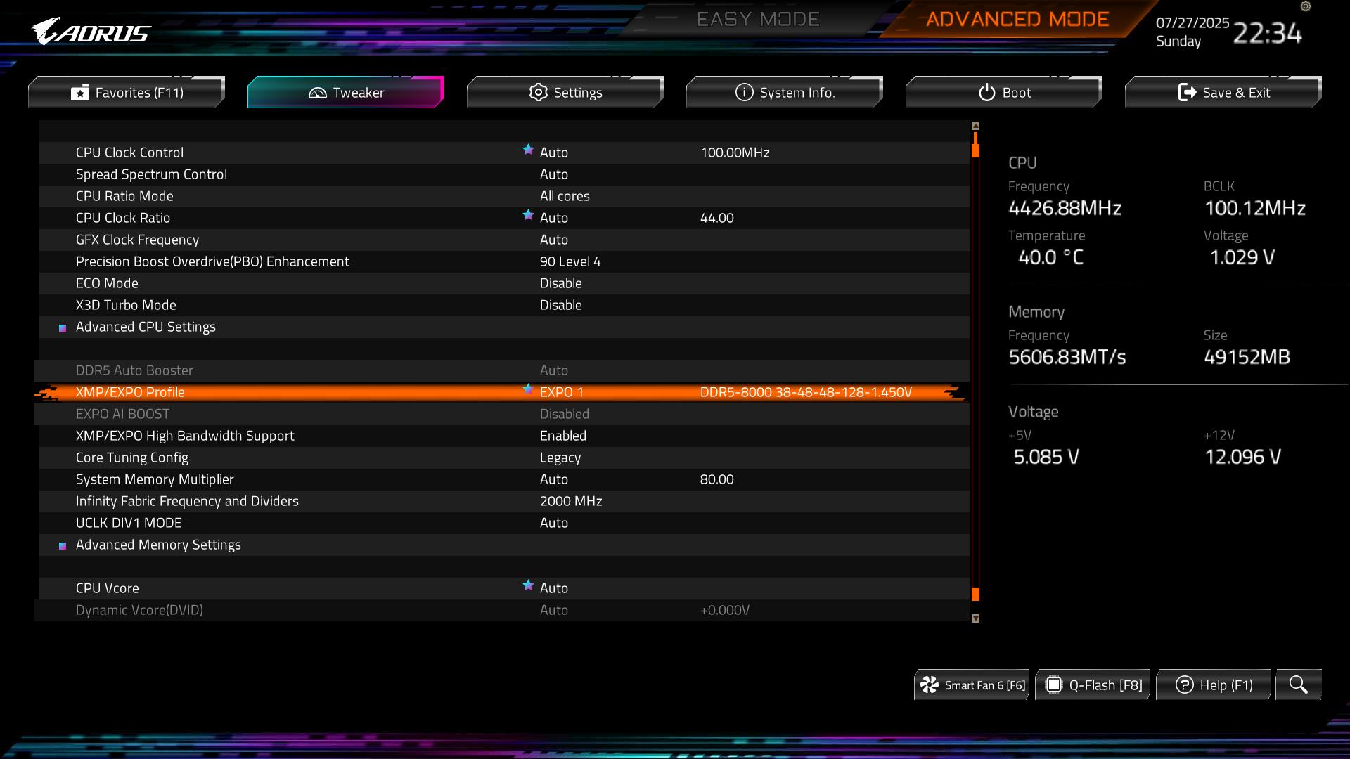
Task: Click star icon beside CPU Clock Ratio
Action: coord(528,215)
